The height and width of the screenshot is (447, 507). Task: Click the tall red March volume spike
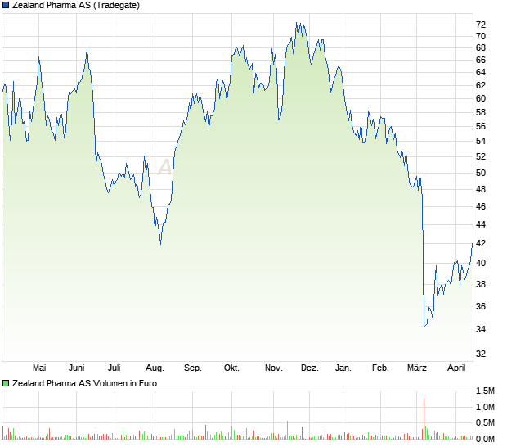[x=424, y=418]
